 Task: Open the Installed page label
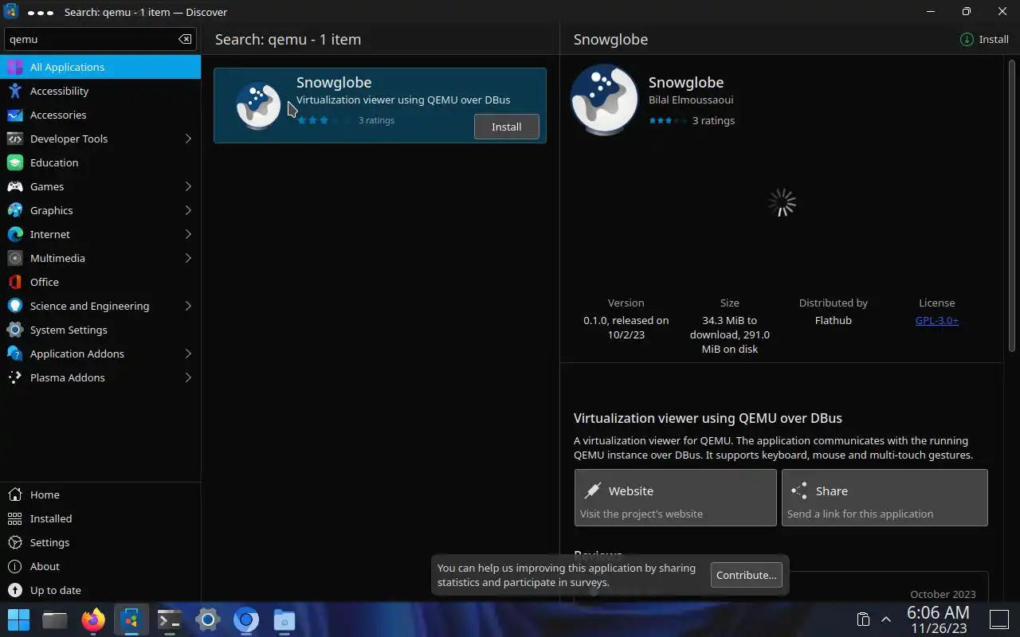click(51, 518)
